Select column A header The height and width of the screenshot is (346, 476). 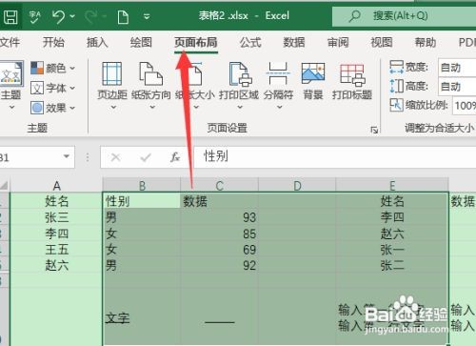tap(56, 186)
